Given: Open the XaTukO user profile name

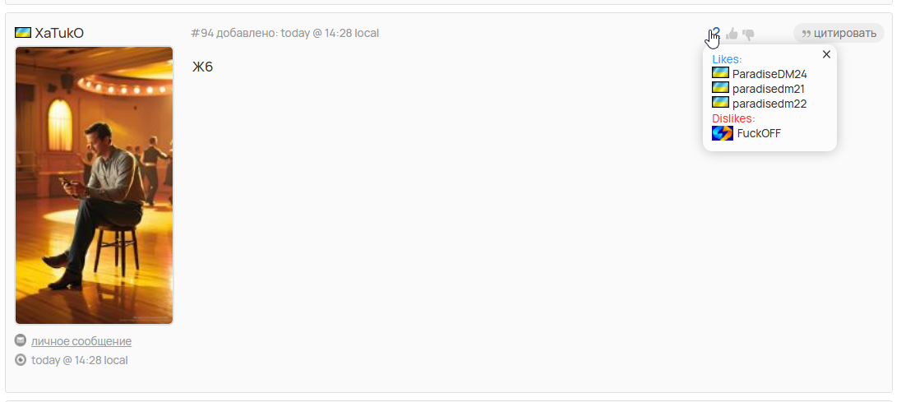Looking at the screenshot, I should pos(59,34).
